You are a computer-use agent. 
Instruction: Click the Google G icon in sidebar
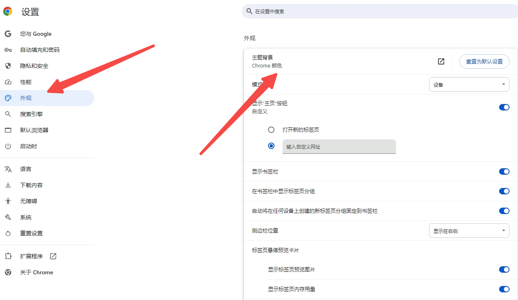[x=8, y=34]
